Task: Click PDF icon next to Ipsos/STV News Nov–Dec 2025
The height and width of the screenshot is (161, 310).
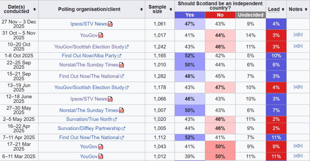Action: pyautogui.click(x=110, y=24)
